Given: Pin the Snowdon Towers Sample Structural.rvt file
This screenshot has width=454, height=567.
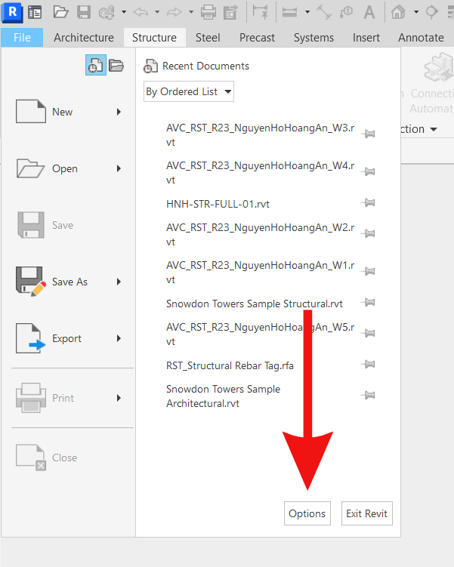Looking at the screenshot, I should tap(369, 303).
